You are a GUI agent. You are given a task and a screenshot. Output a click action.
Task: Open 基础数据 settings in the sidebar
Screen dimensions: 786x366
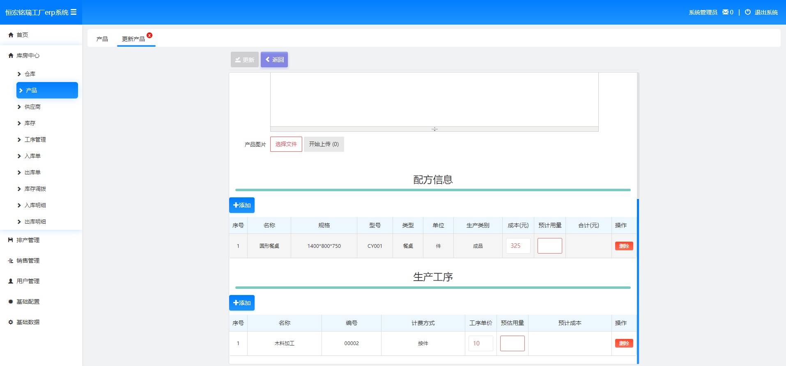(28, 322)
